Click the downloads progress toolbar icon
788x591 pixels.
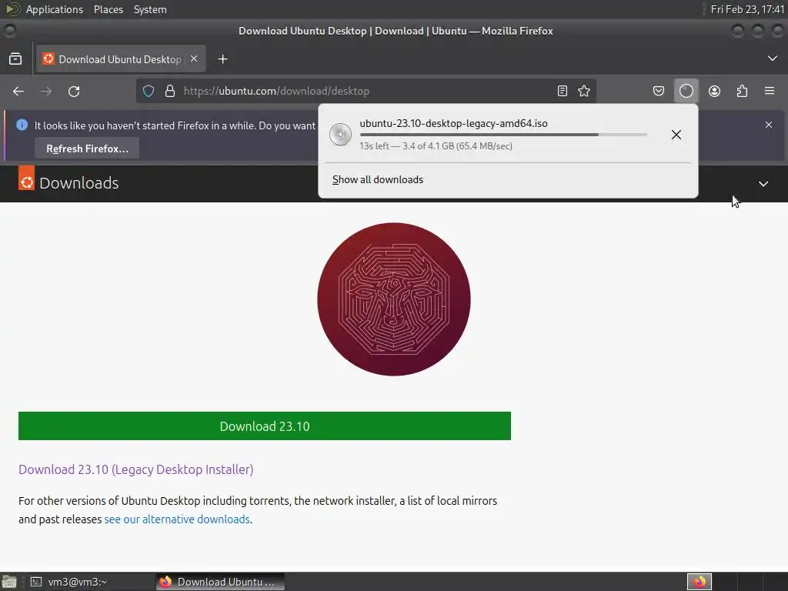click(x=686, y=91)
